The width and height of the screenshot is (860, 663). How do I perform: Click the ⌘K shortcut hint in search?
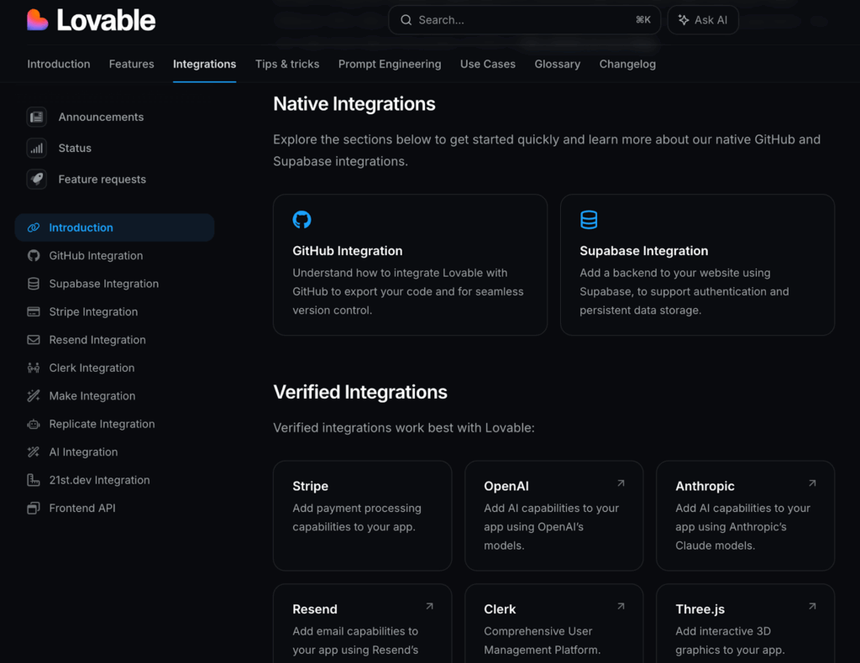[642, 20]
